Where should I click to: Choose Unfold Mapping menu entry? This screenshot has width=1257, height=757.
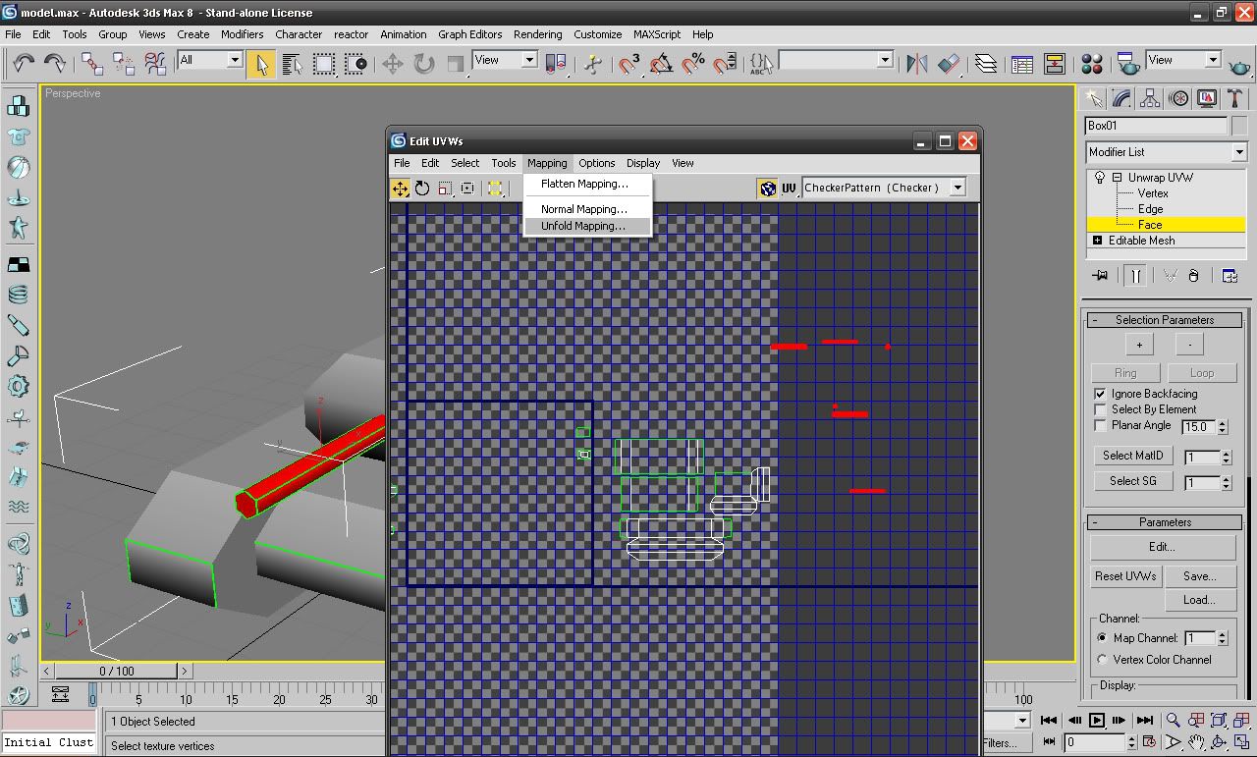click(587, 226)
